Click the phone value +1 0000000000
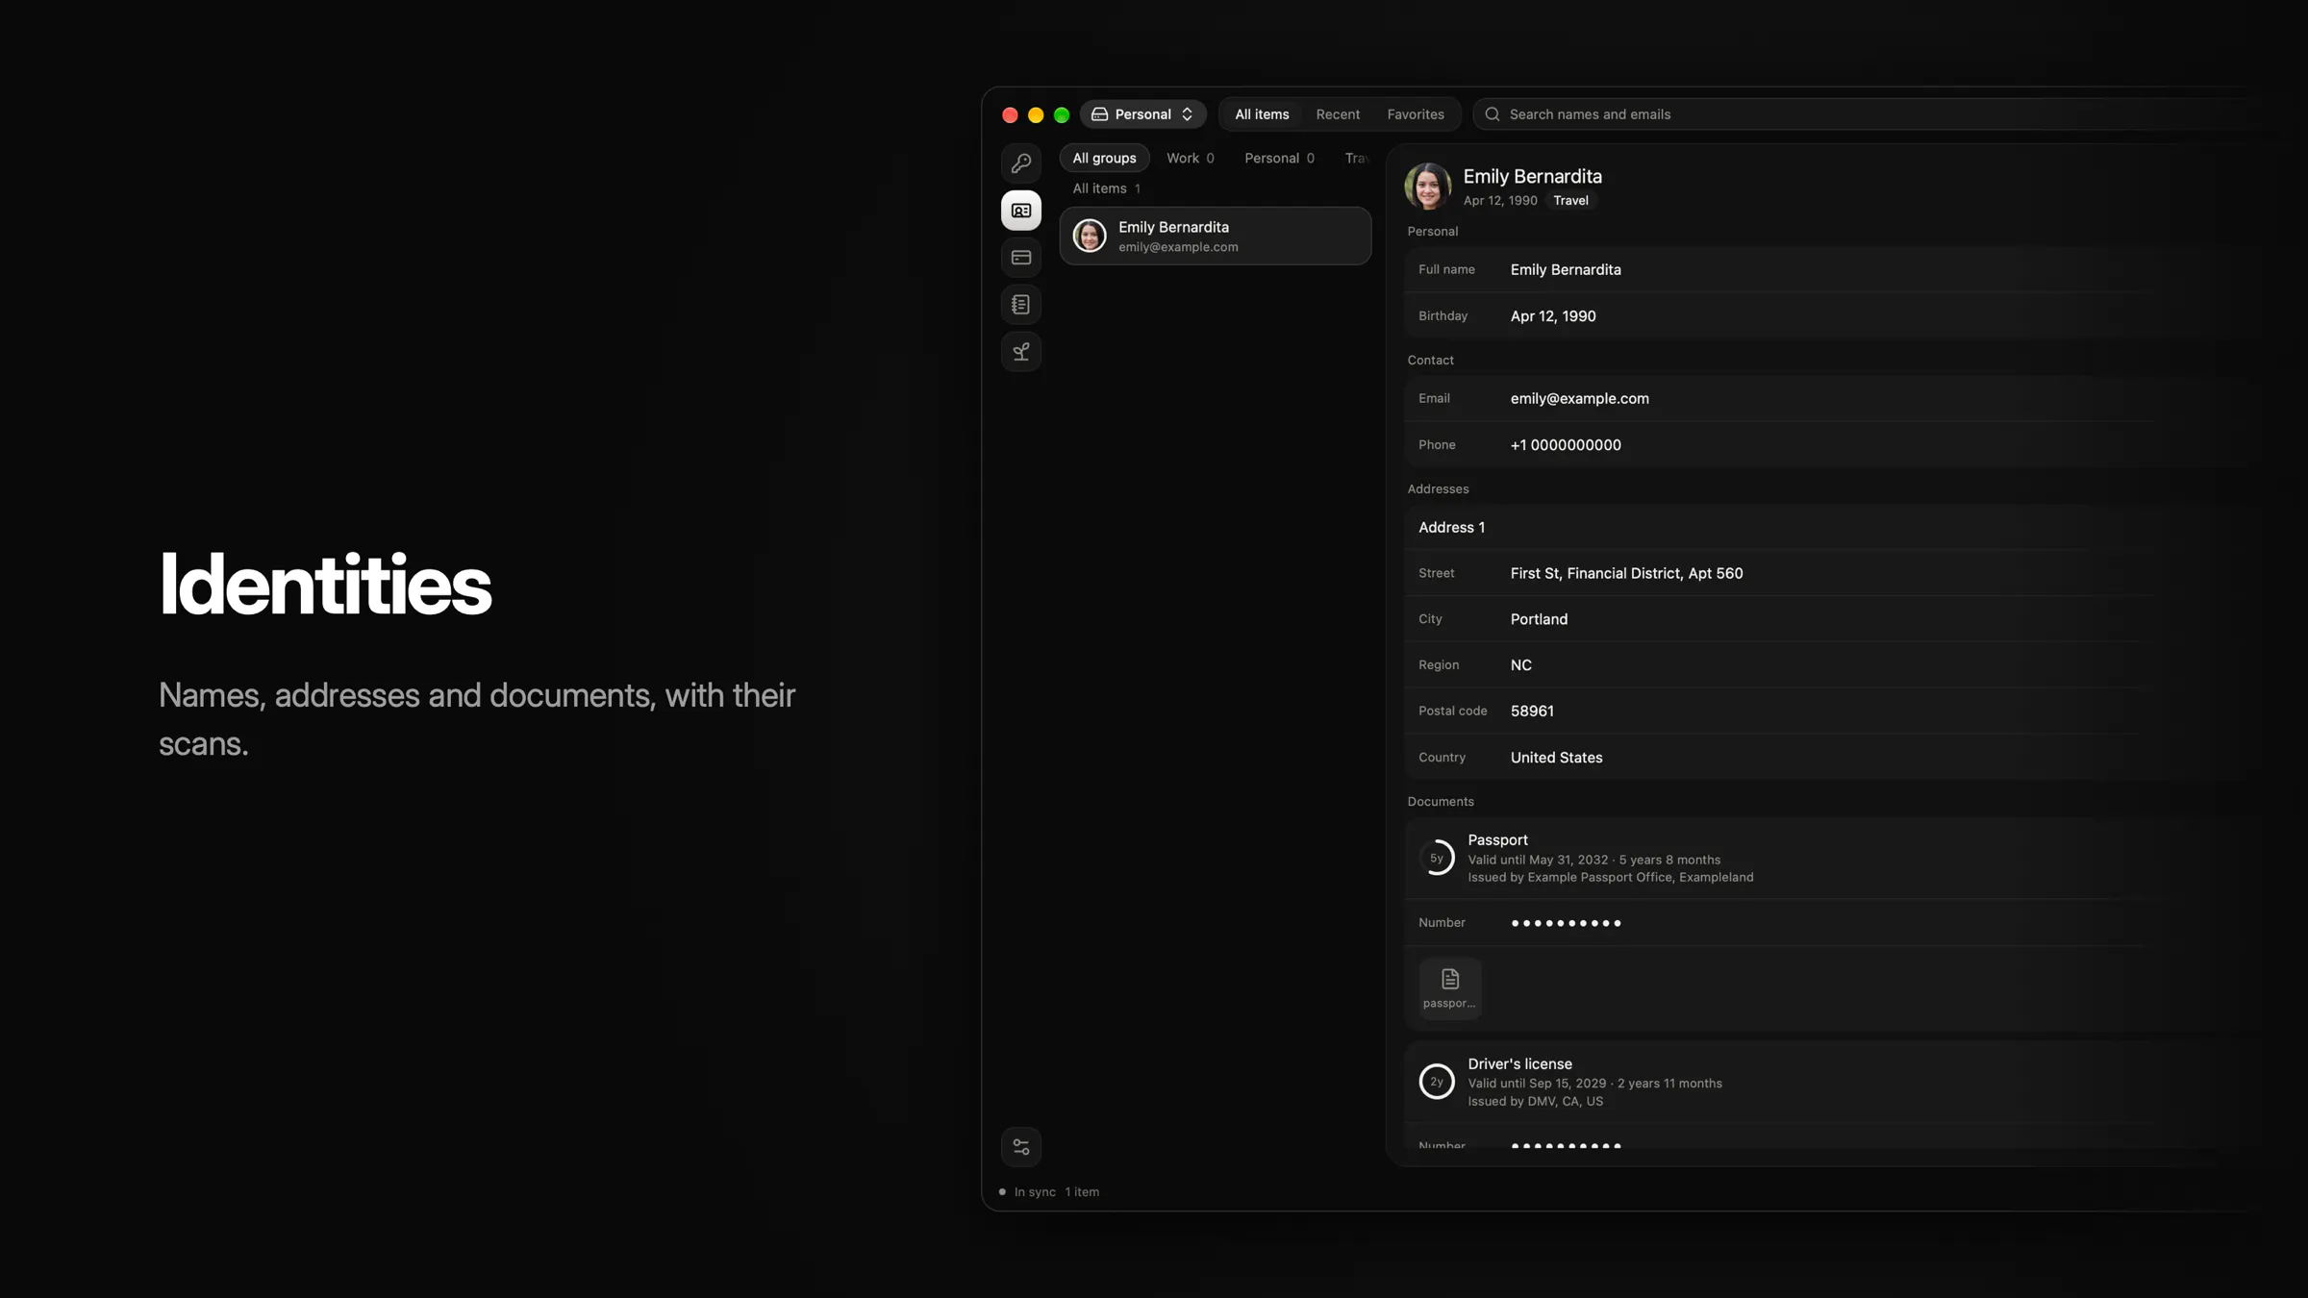2308x1298 pixels. (1565, 445)
